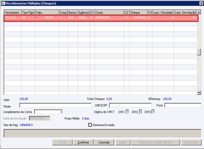Click the CNPJ/CPF input field

tap(130, 105)
